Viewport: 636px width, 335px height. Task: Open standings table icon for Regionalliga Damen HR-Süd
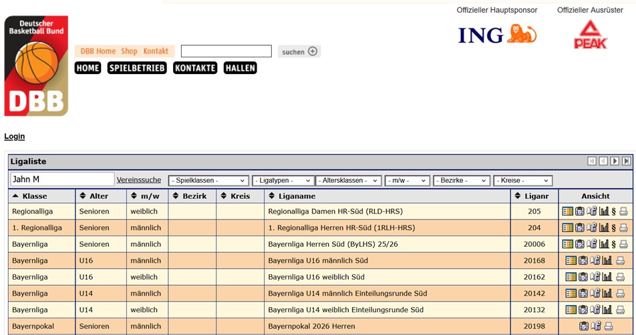tap(567, 212)
